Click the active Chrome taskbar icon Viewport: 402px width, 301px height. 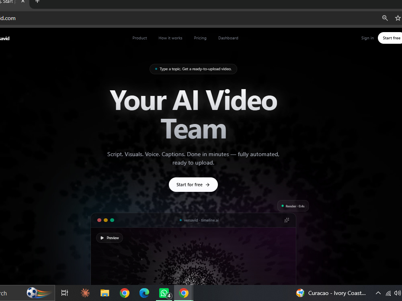point(184,293)
